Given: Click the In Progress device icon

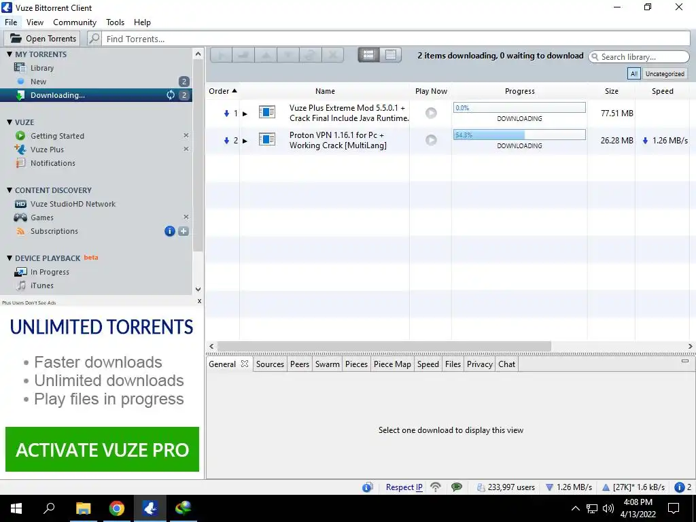Looking at the screenshot, I should point(20,272).
